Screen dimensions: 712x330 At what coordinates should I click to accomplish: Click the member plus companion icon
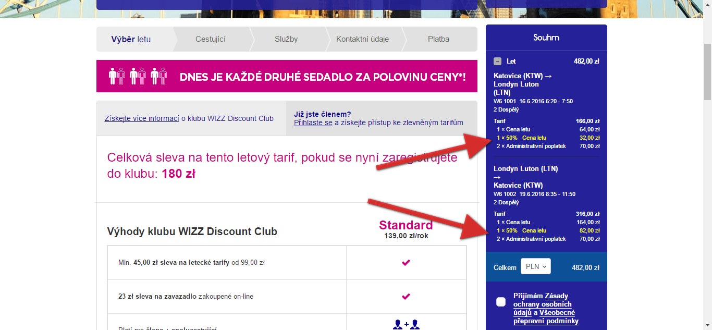[406, 324]
